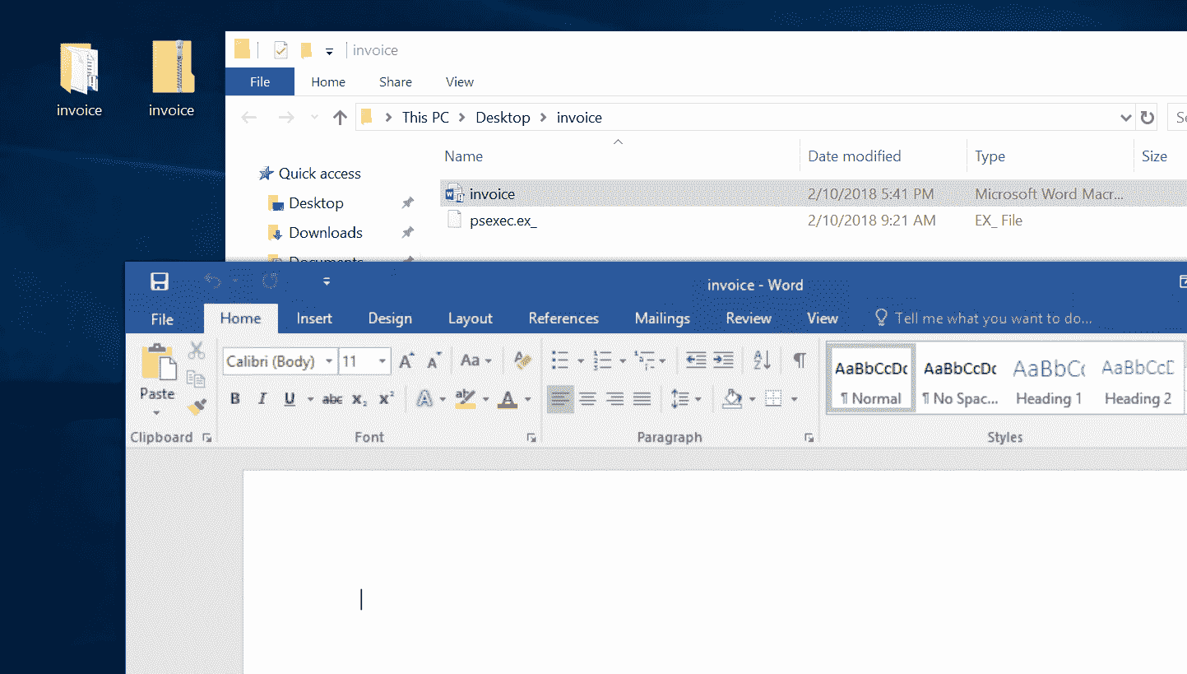
Task: Select psexec.ex_ file in Explorer
Action: [x=503, y=221]
